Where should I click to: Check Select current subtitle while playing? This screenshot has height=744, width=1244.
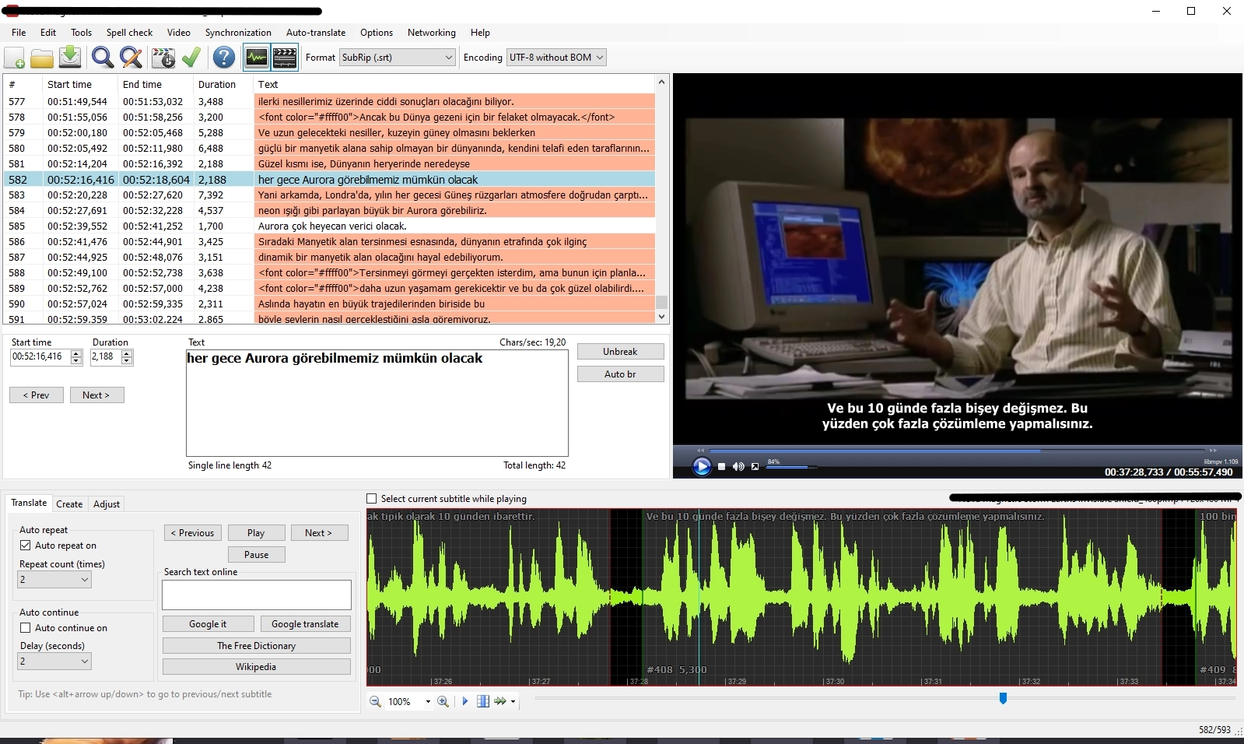(x=372, y=499)
